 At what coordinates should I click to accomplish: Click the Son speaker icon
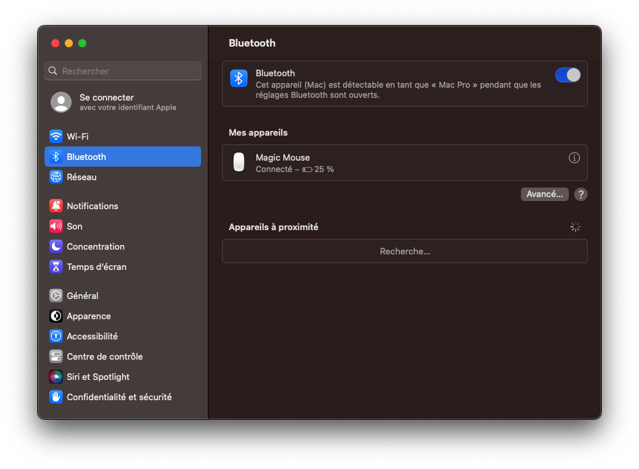[x=56, y=226]
